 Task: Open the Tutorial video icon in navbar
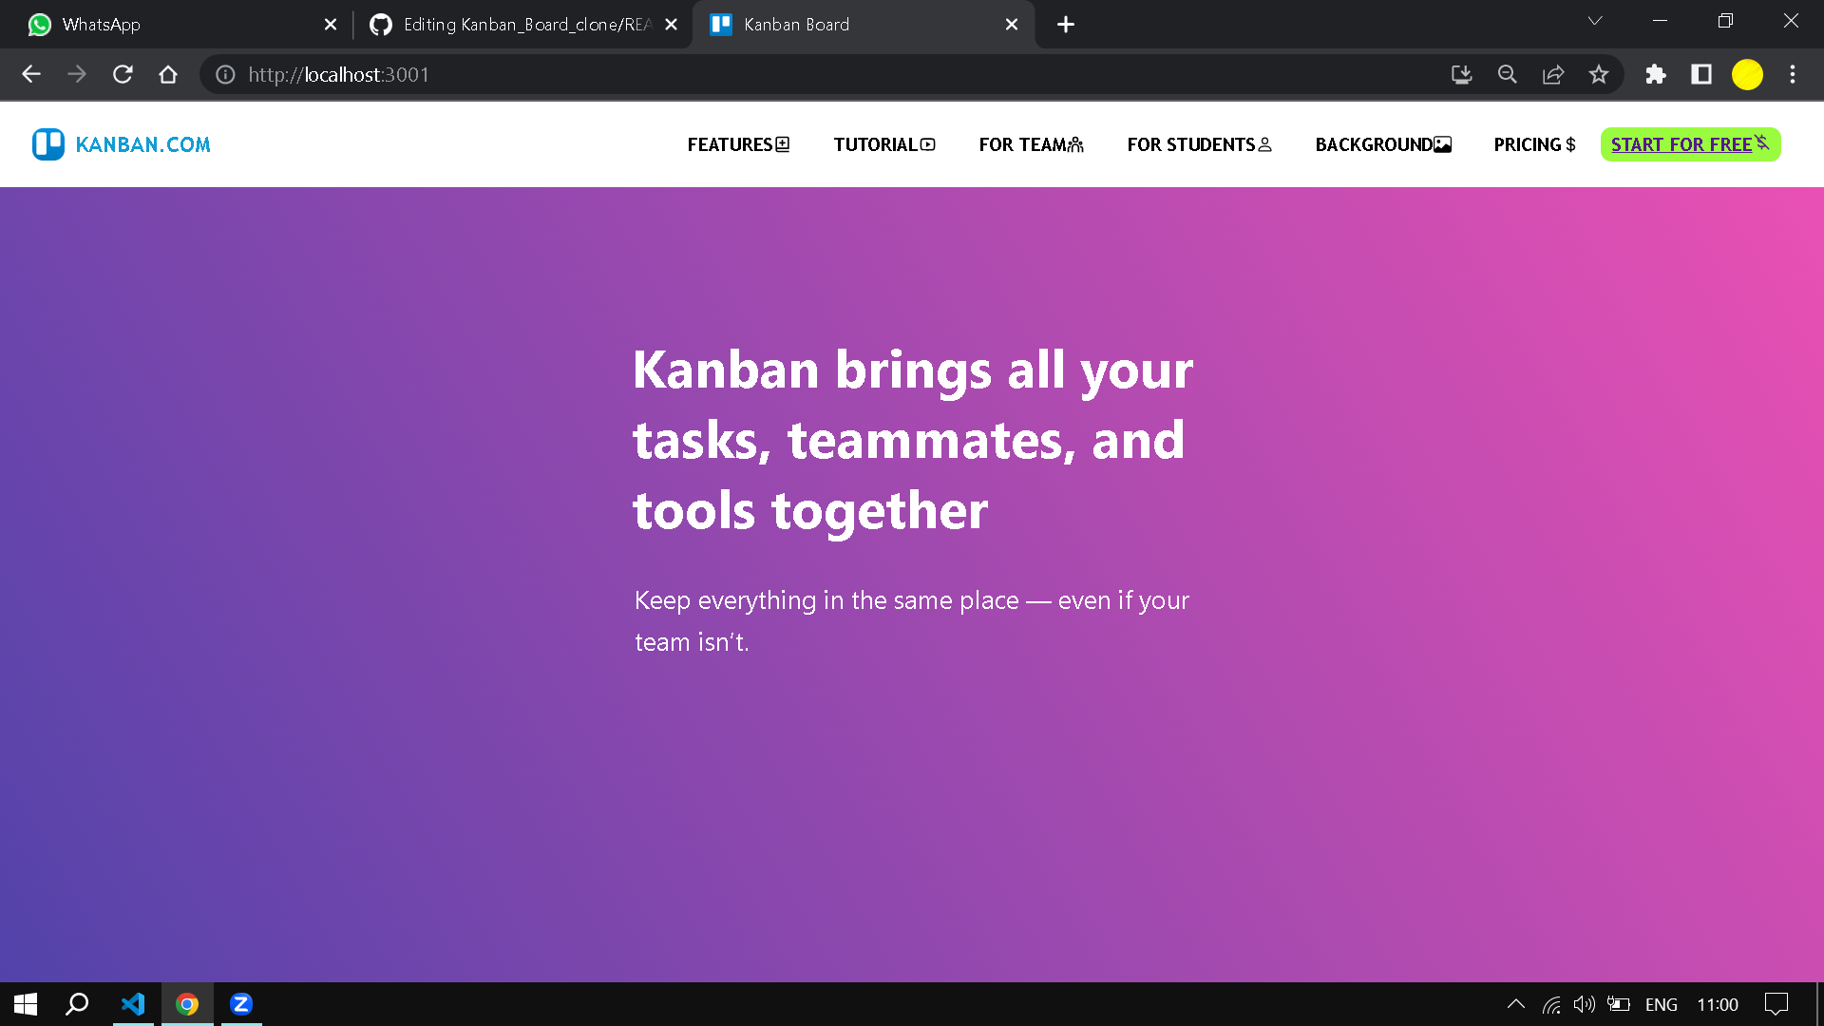coord(926,143)
